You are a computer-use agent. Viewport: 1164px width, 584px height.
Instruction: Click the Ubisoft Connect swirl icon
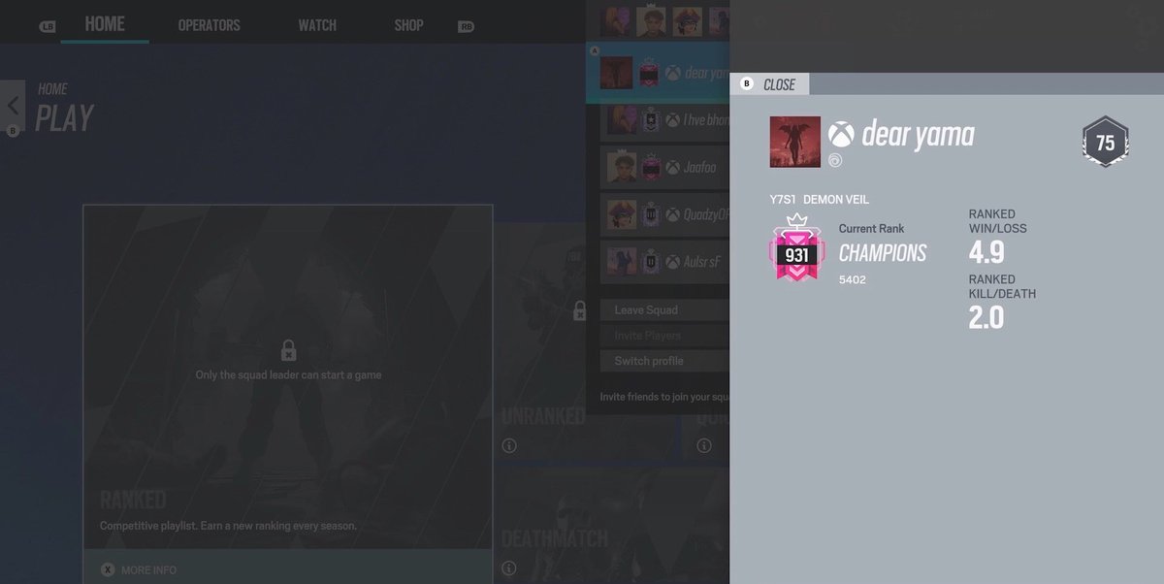[x=835, y=159]
